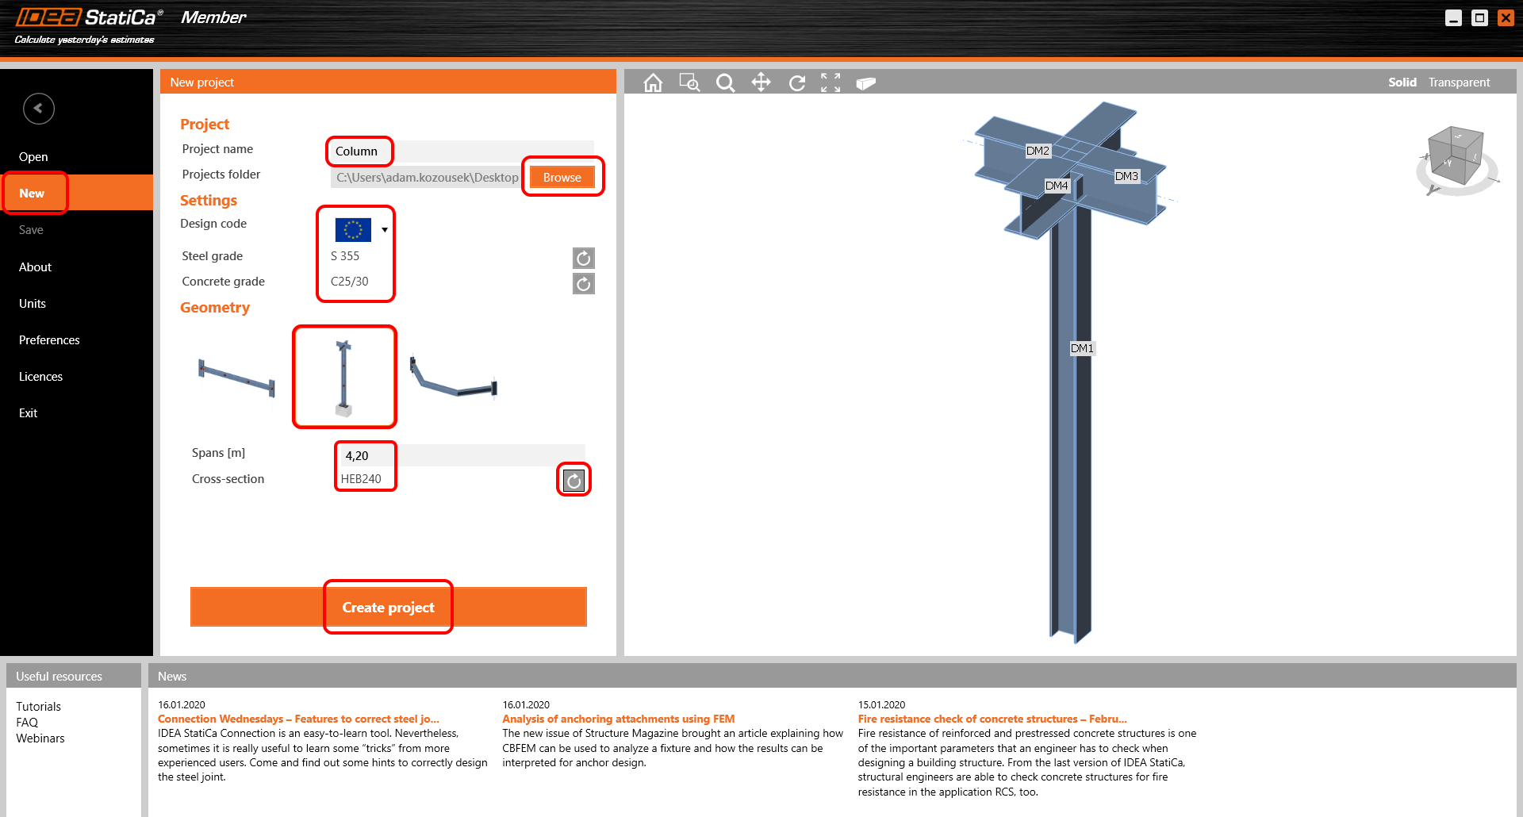Screen dimensions: 1523x817
Task: Select the pan move tool
Action: [761, 82]
